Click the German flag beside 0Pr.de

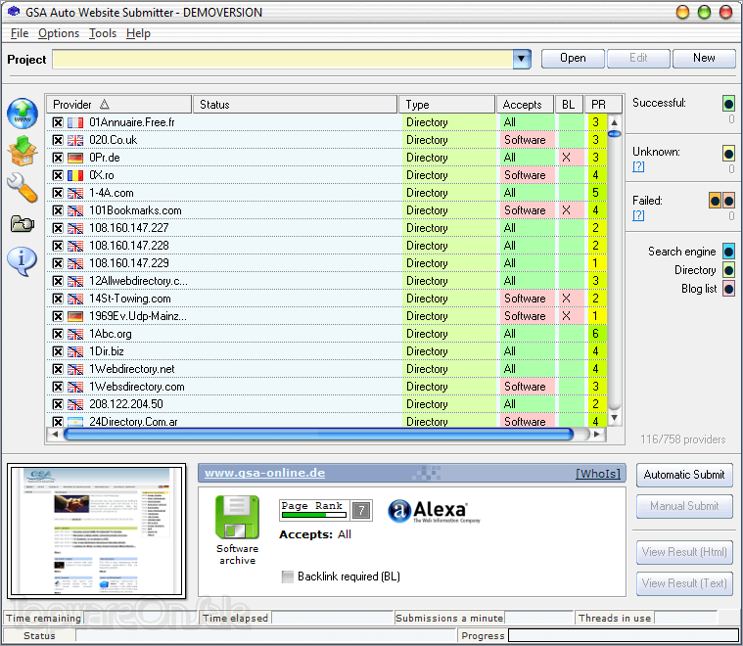(75, 158)
